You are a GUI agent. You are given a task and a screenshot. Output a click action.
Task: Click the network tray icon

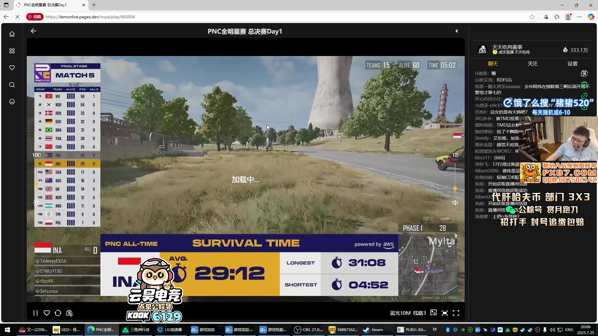[x=560, y=330]
